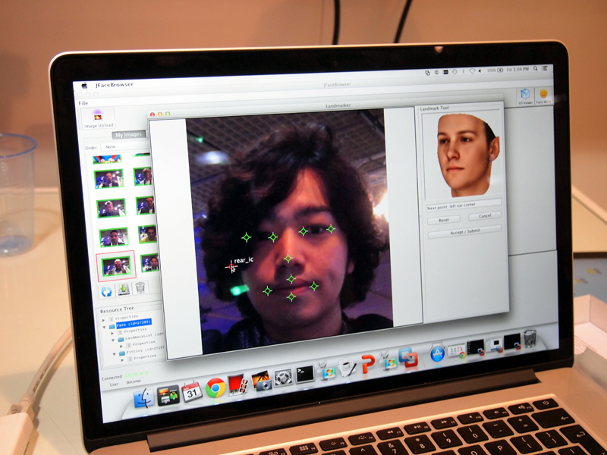The image size is (607, 455).
Task: Click the Next point: left ear corner field
Action: pos(464,206)
